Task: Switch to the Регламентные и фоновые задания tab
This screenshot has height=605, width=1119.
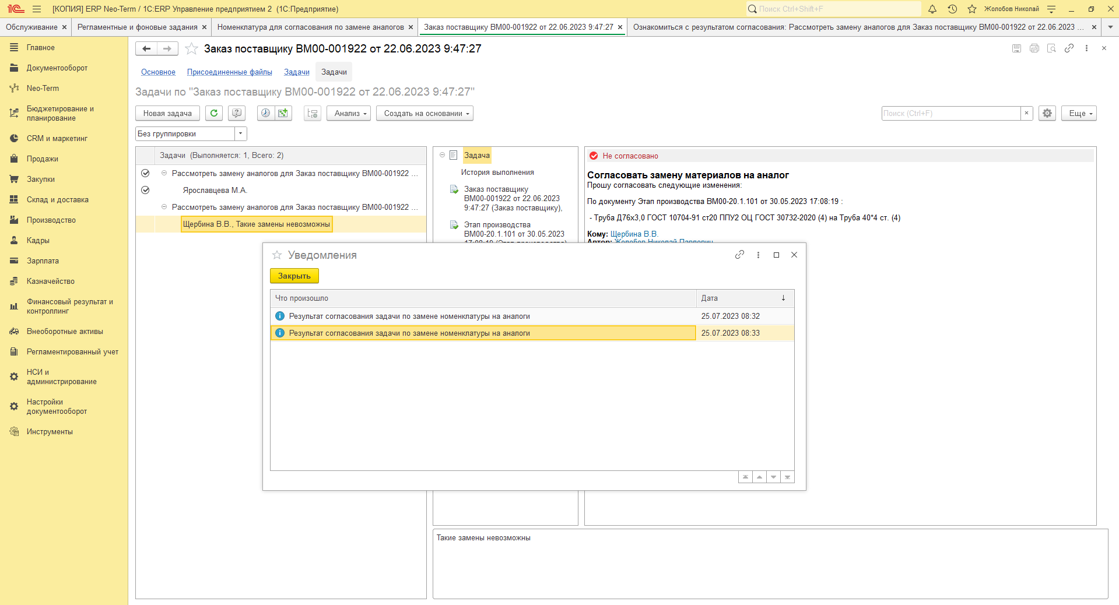Action: coord(138,27)
